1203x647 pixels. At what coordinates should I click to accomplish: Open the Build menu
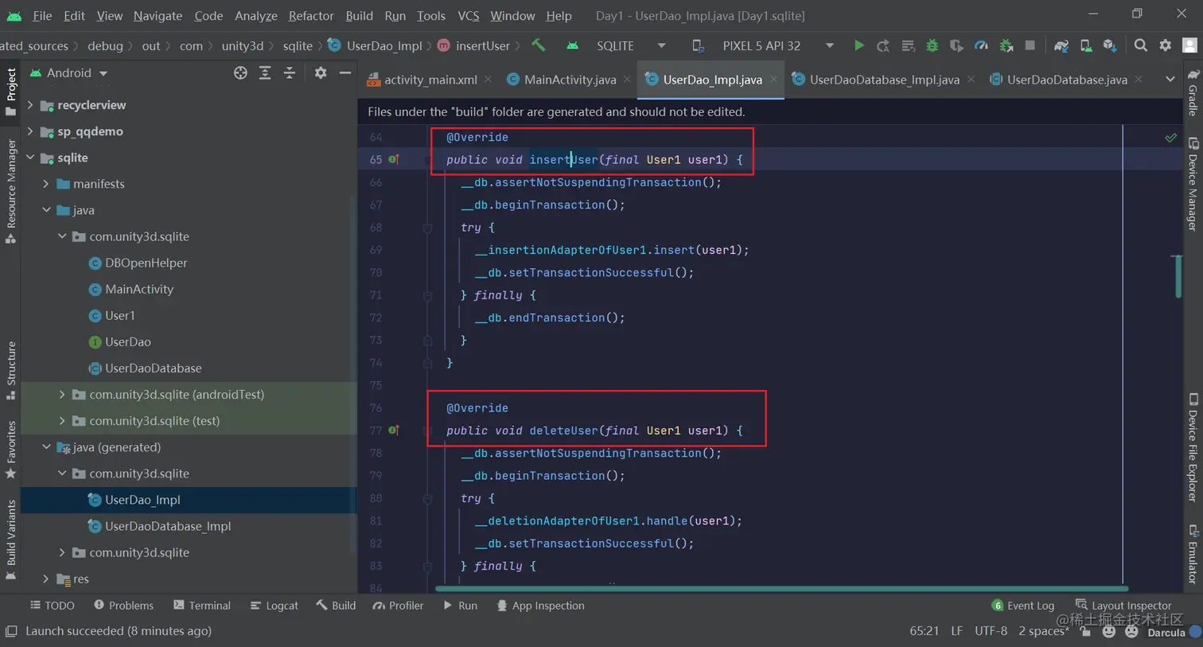click(x=359, y=15)
